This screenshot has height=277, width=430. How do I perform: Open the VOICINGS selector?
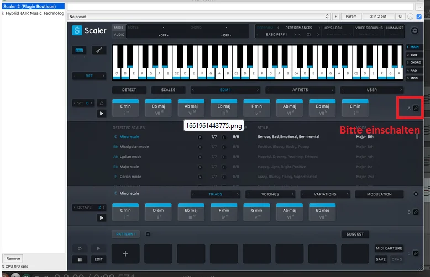click(270, 194)
